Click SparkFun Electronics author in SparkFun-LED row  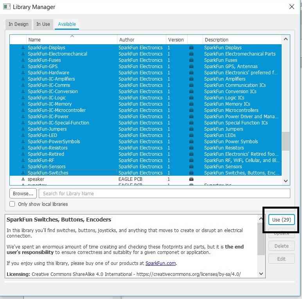(x=140, y=135)
